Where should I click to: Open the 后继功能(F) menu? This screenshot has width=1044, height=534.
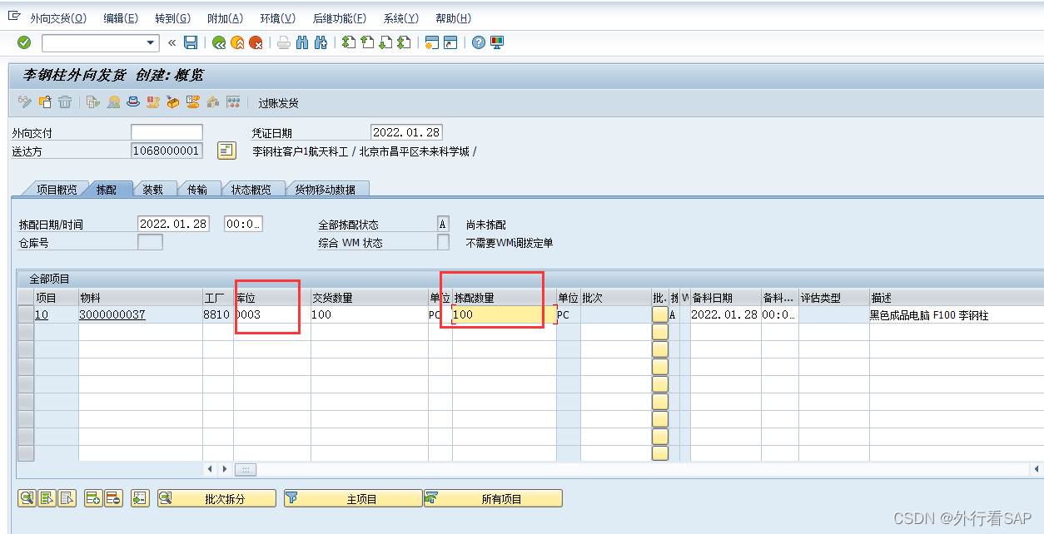[340, 18]
